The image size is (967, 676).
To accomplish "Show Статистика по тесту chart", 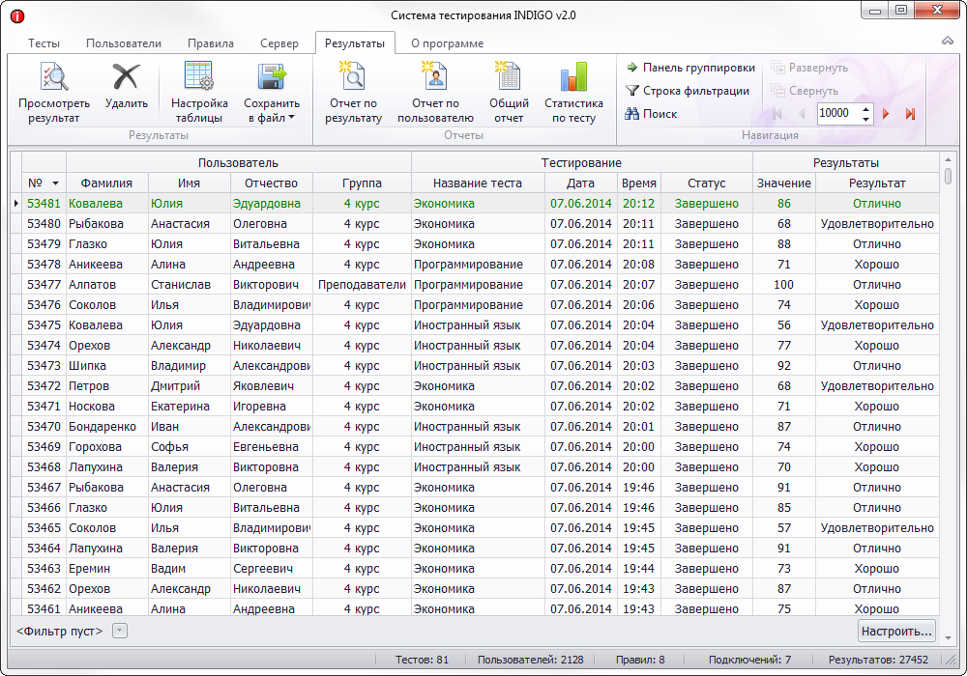I will click(x=573, y=77).
